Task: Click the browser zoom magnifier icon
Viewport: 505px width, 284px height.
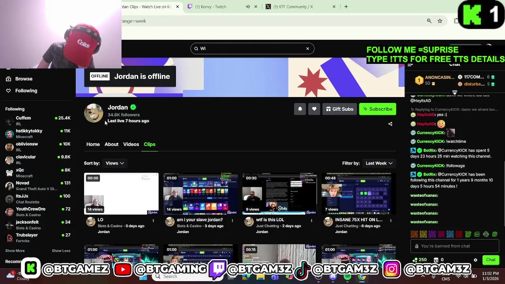Action: coord(429,21)
